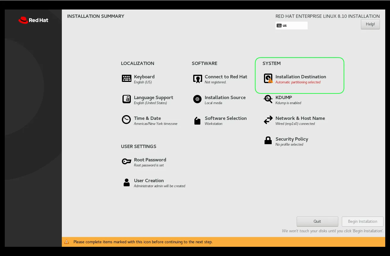Click the Network & Host Name arrows icon

click(268, 120)
